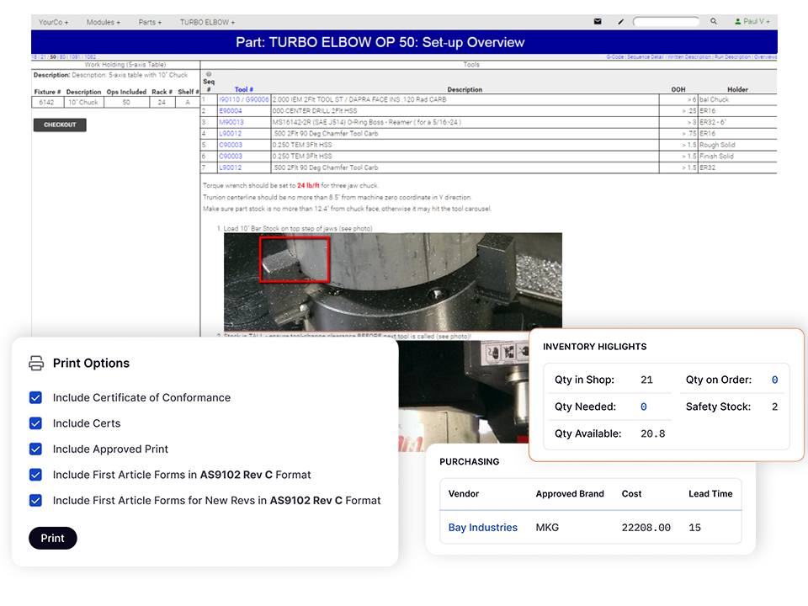808x606 pixels.
Task: Toggle First Article Forms for New Revs checkbox
Action: (x=35, y=500)
